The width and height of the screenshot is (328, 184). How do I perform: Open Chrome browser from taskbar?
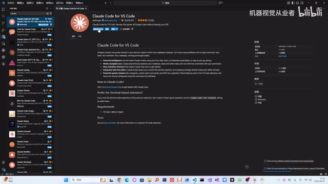(119, 180)
